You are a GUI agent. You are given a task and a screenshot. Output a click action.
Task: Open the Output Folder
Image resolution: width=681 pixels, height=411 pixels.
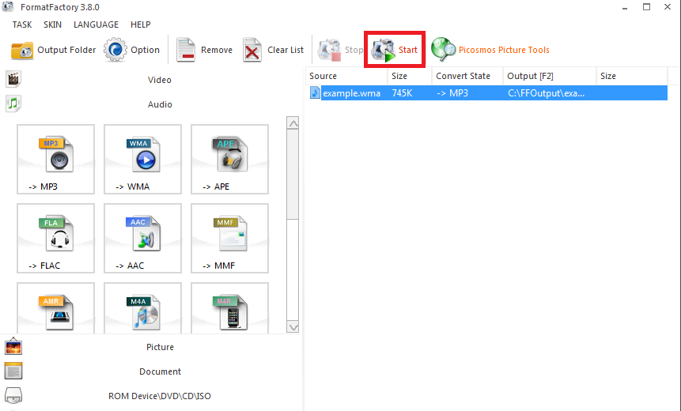click(x=53, y=51)
